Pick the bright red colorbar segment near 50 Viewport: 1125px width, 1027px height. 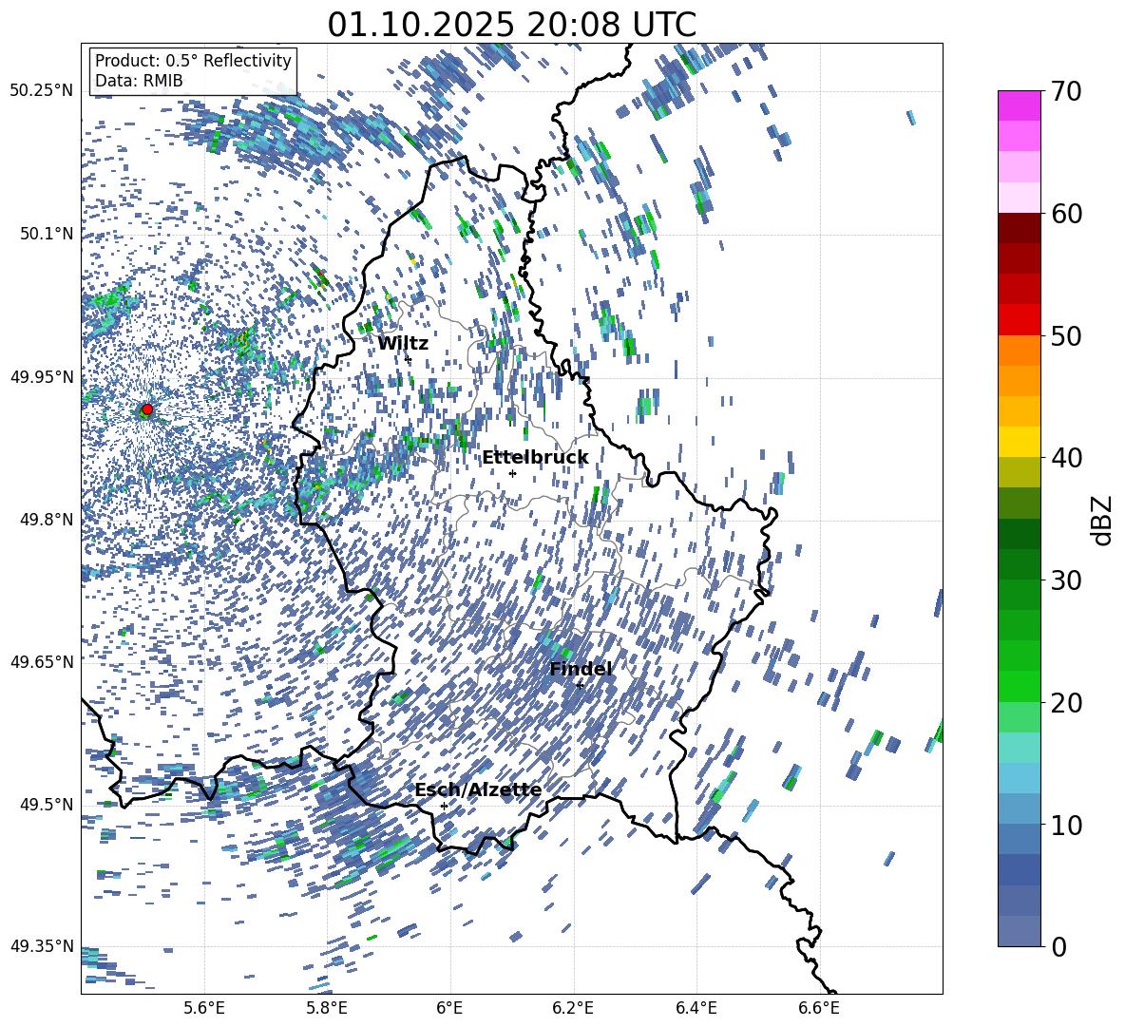coord(1020,319)
